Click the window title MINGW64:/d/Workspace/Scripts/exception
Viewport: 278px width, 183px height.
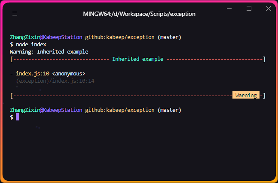pos(139,14)
